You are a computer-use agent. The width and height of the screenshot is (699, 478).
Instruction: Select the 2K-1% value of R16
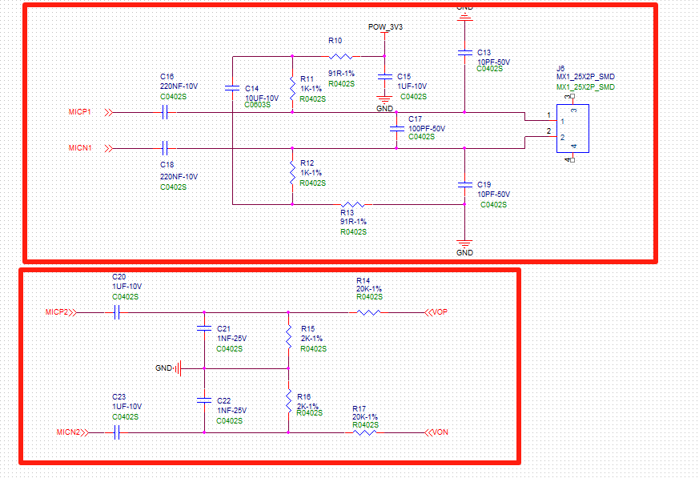307,406
